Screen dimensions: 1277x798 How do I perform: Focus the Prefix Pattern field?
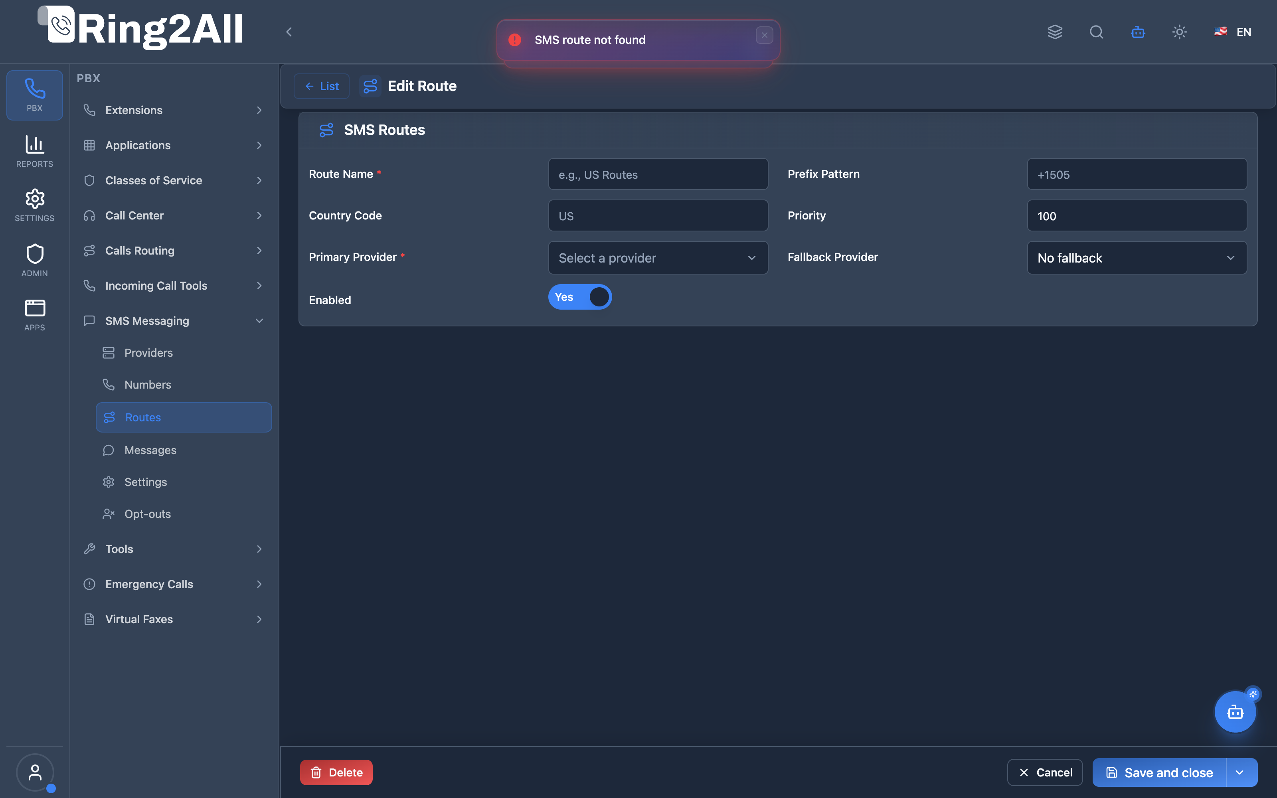1137,174
